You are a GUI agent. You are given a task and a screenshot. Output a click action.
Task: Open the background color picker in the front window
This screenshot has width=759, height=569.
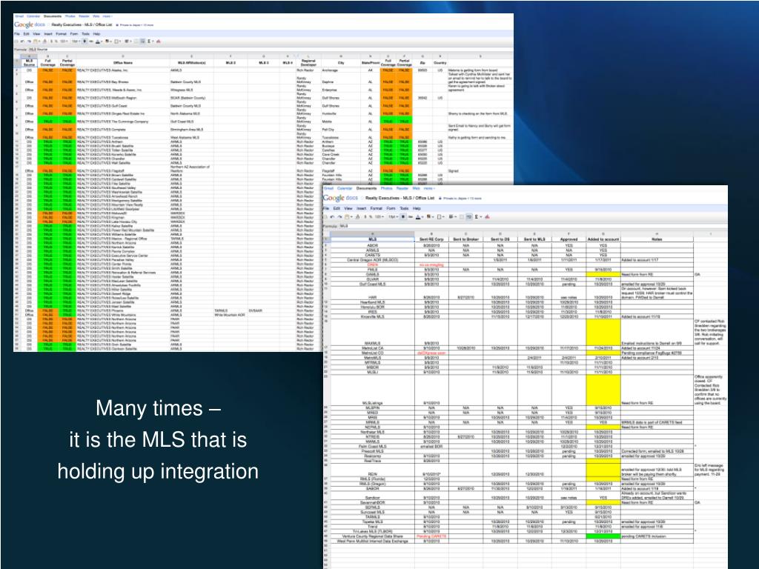[x=431, y=217]
